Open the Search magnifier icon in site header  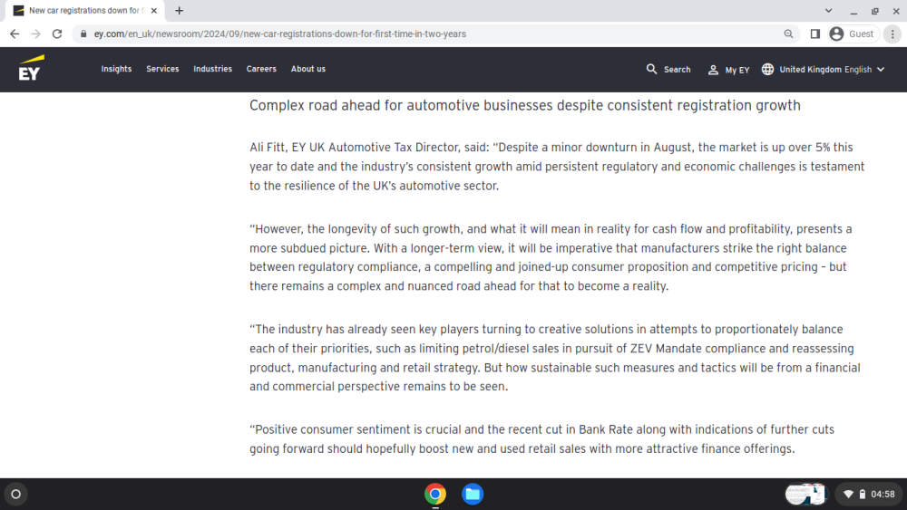[651, 70]
